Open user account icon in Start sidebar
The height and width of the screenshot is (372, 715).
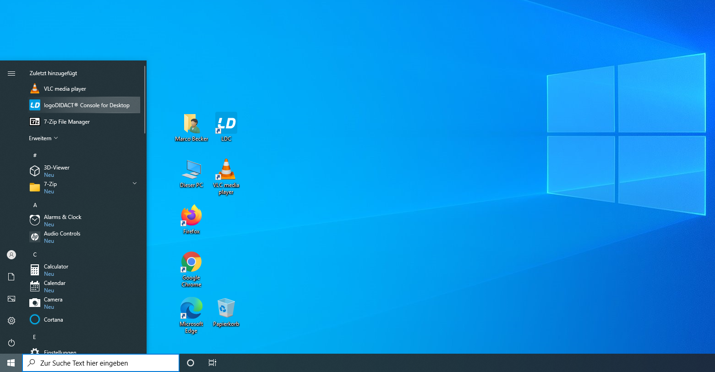click(x=11, y=255)
